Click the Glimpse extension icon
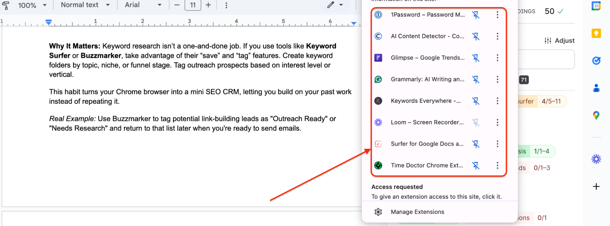Image resolution: width=610 pixels, height=226 pixels. pos(378,58)
